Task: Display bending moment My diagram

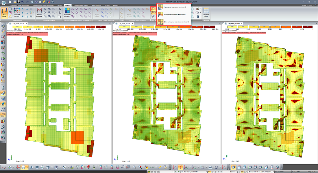Action: [49, 13]
